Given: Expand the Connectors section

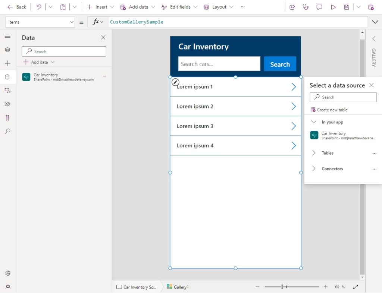Looking at the screenshot, I should 314,168.
